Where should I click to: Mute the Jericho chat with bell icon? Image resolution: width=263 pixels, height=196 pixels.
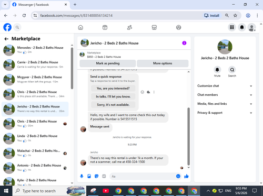point(217,70)
